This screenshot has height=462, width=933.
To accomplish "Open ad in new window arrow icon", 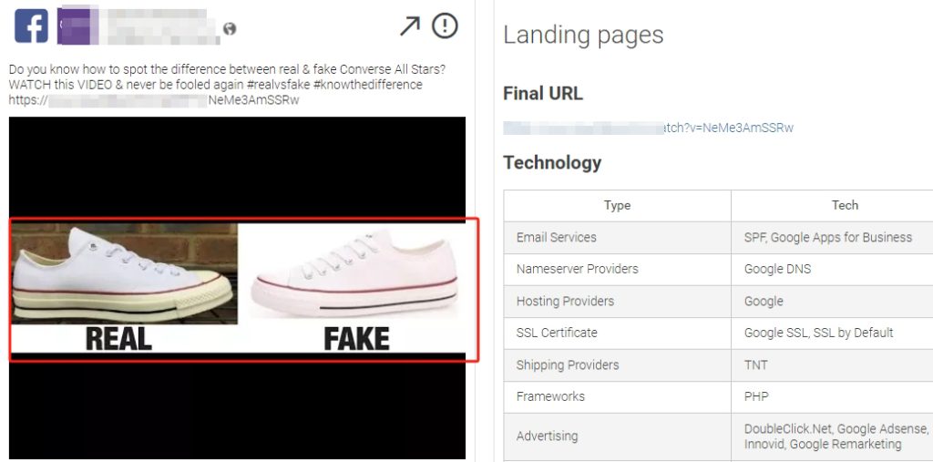I will coord(410,26).
